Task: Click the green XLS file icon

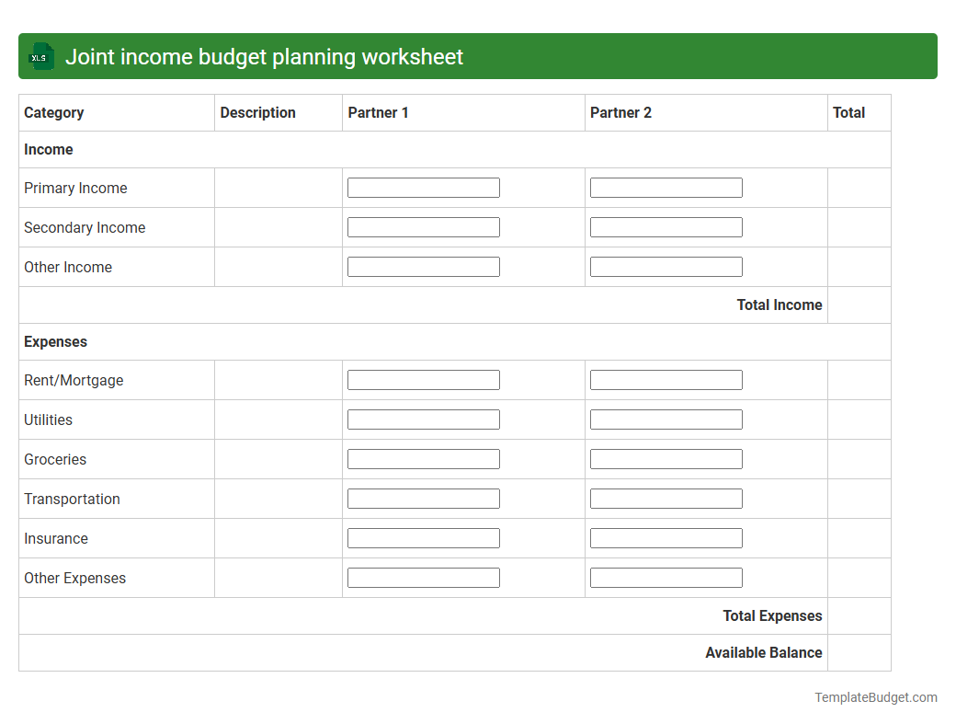Action: coord(40,56)
